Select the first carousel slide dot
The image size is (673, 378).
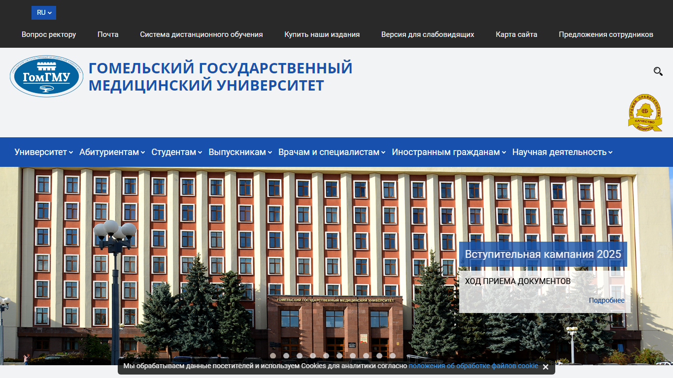point(273,355)
